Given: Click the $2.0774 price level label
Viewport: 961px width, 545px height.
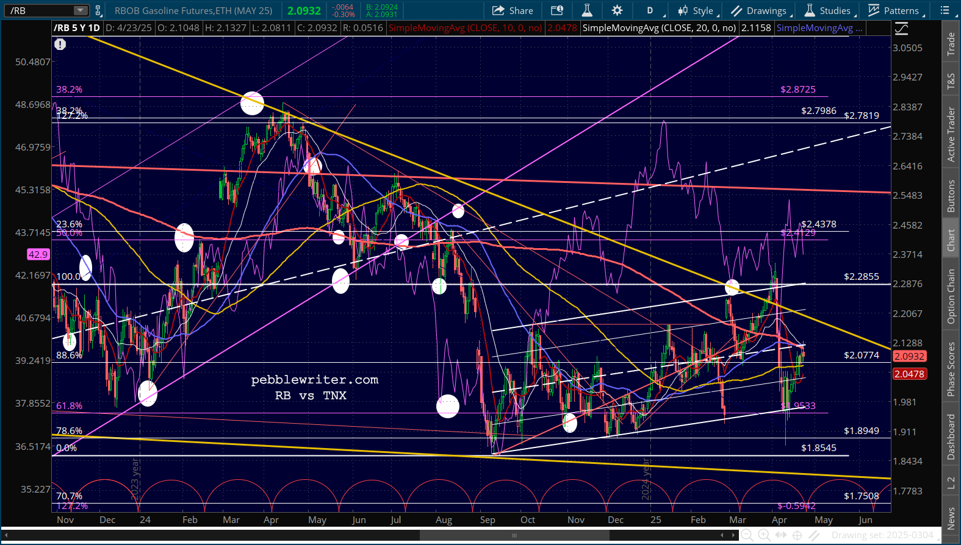Looking at the screenshot, I should [x=862, y=355].
